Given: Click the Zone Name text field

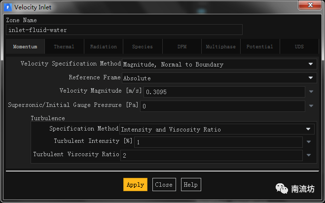Looking at the screenshot, I should pos(124,30).
